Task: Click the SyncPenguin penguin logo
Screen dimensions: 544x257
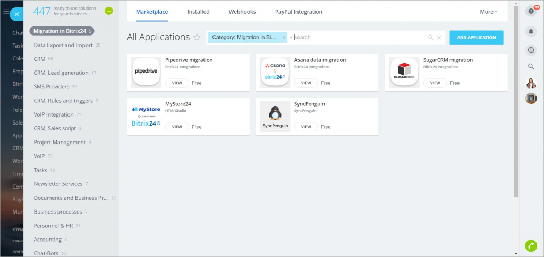Action: point(275,116)
